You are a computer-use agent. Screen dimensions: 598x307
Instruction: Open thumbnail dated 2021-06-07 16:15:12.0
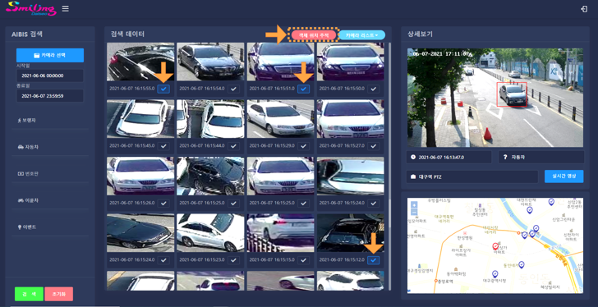click(x=351, y=233)
